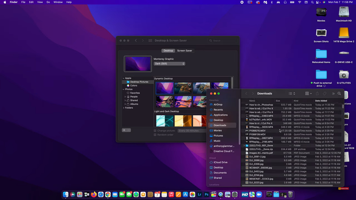
Task: Open the Go menu in the menu bar
Action: point(48,2)
